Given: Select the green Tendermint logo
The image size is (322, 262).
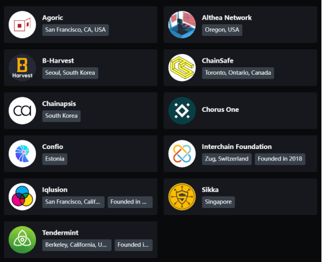Looking at the screenshot, I should (x=23, y=239).
